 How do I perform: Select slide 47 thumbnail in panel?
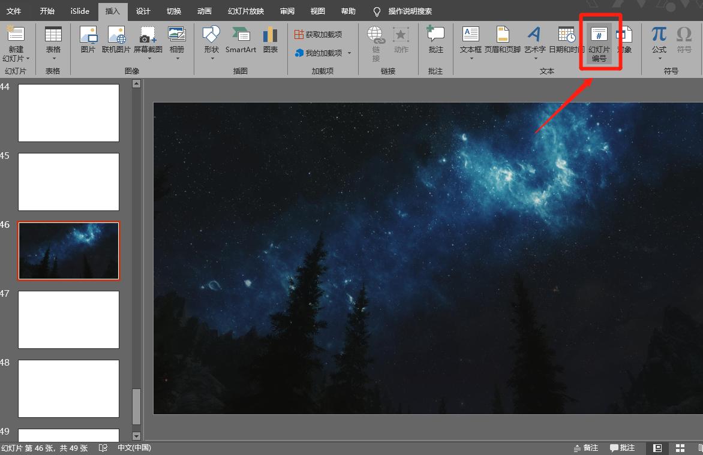coord(69,320)
